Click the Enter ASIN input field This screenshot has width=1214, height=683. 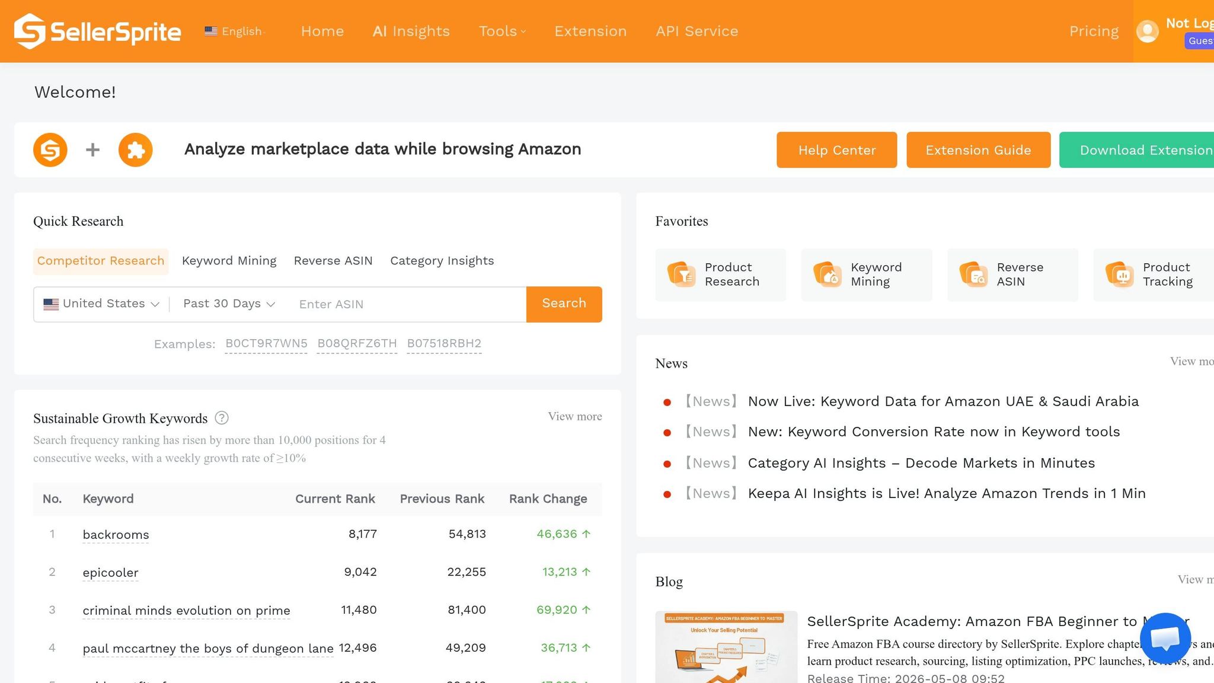tap(408, 304)
